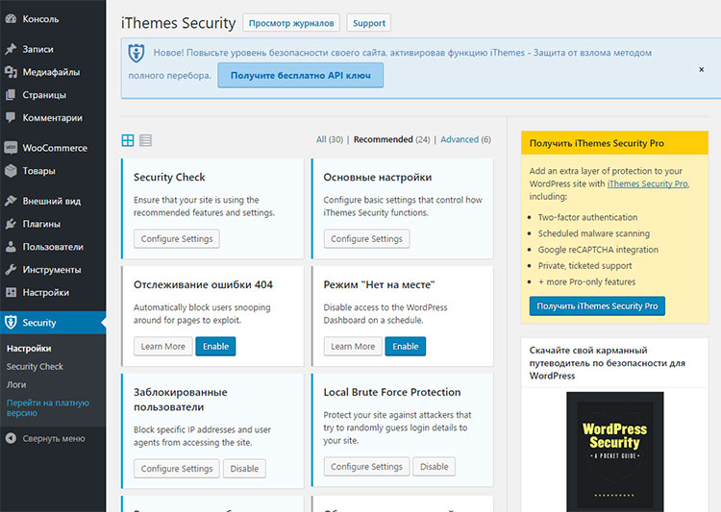Click the Security shield icon in sidebar
The height and width of the screenshot is (512, 721).
click(x=11, y=323)
